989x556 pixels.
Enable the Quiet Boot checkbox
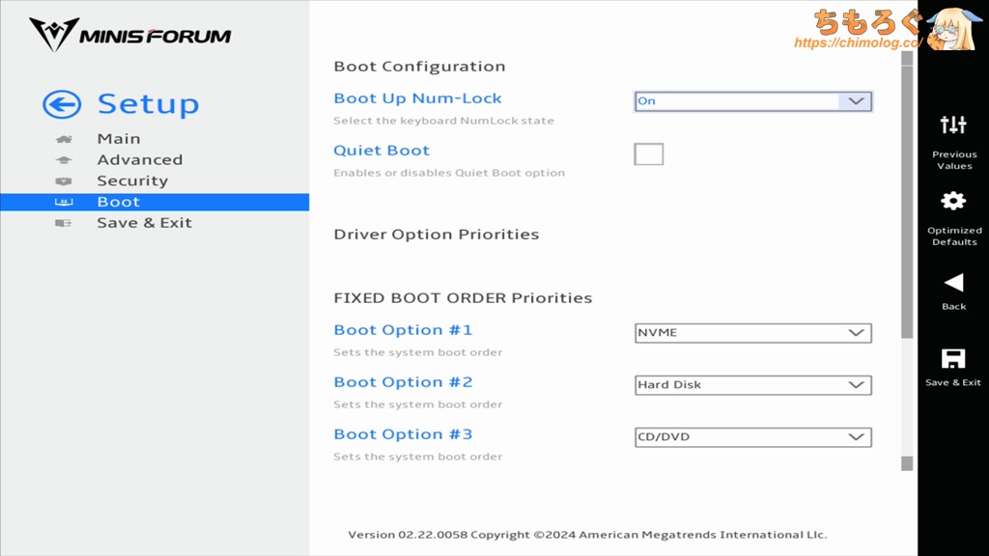(x=648, y=154)
